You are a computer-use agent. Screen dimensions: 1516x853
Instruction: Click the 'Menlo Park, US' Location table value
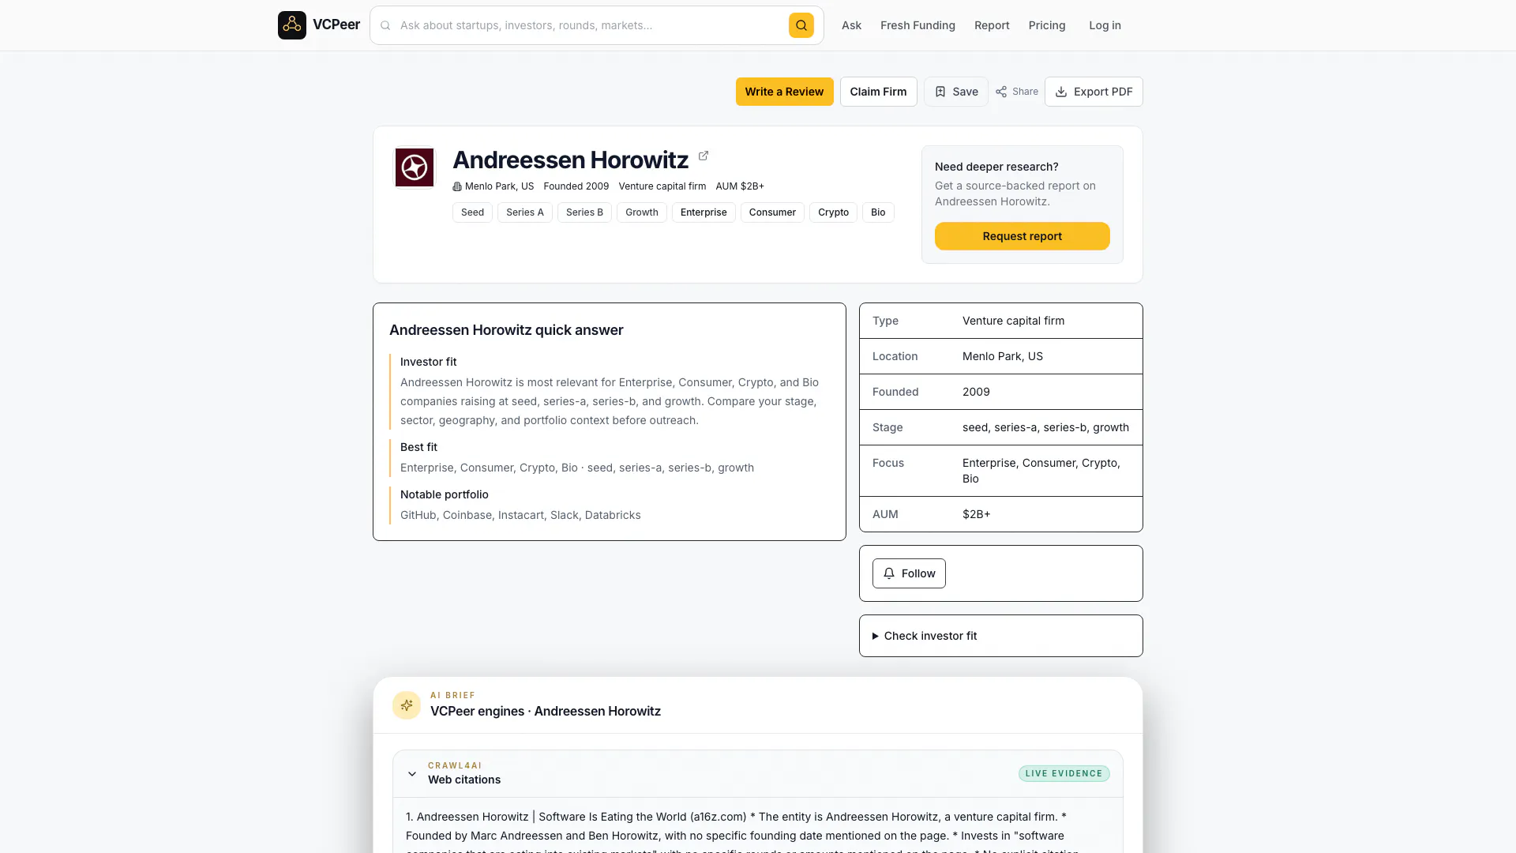click(1002, 356)
